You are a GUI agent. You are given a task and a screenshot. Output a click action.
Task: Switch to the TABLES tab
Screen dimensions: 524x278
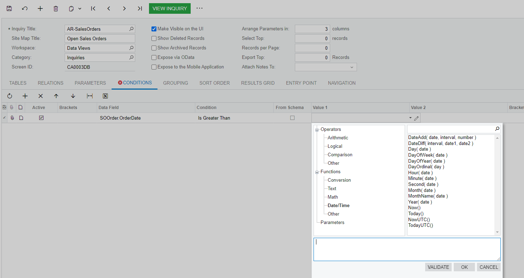pyautogui.click(x=18, y=83)
